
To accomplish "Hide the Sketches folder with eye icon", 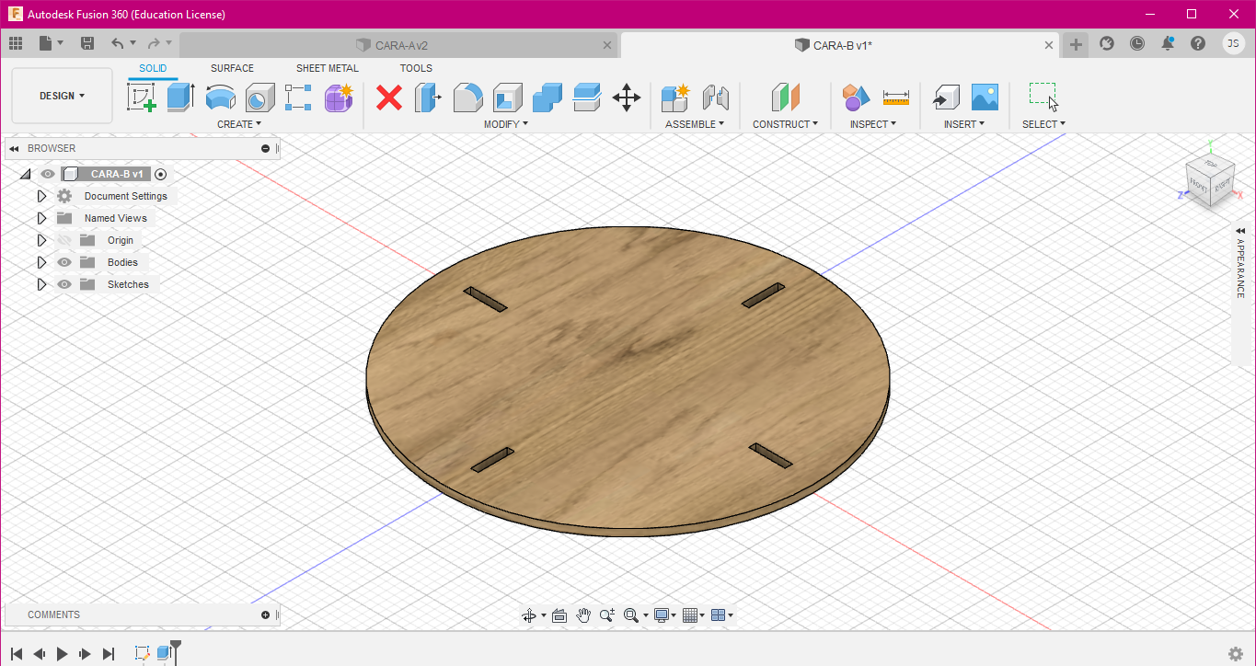I will tap(64, 284).
